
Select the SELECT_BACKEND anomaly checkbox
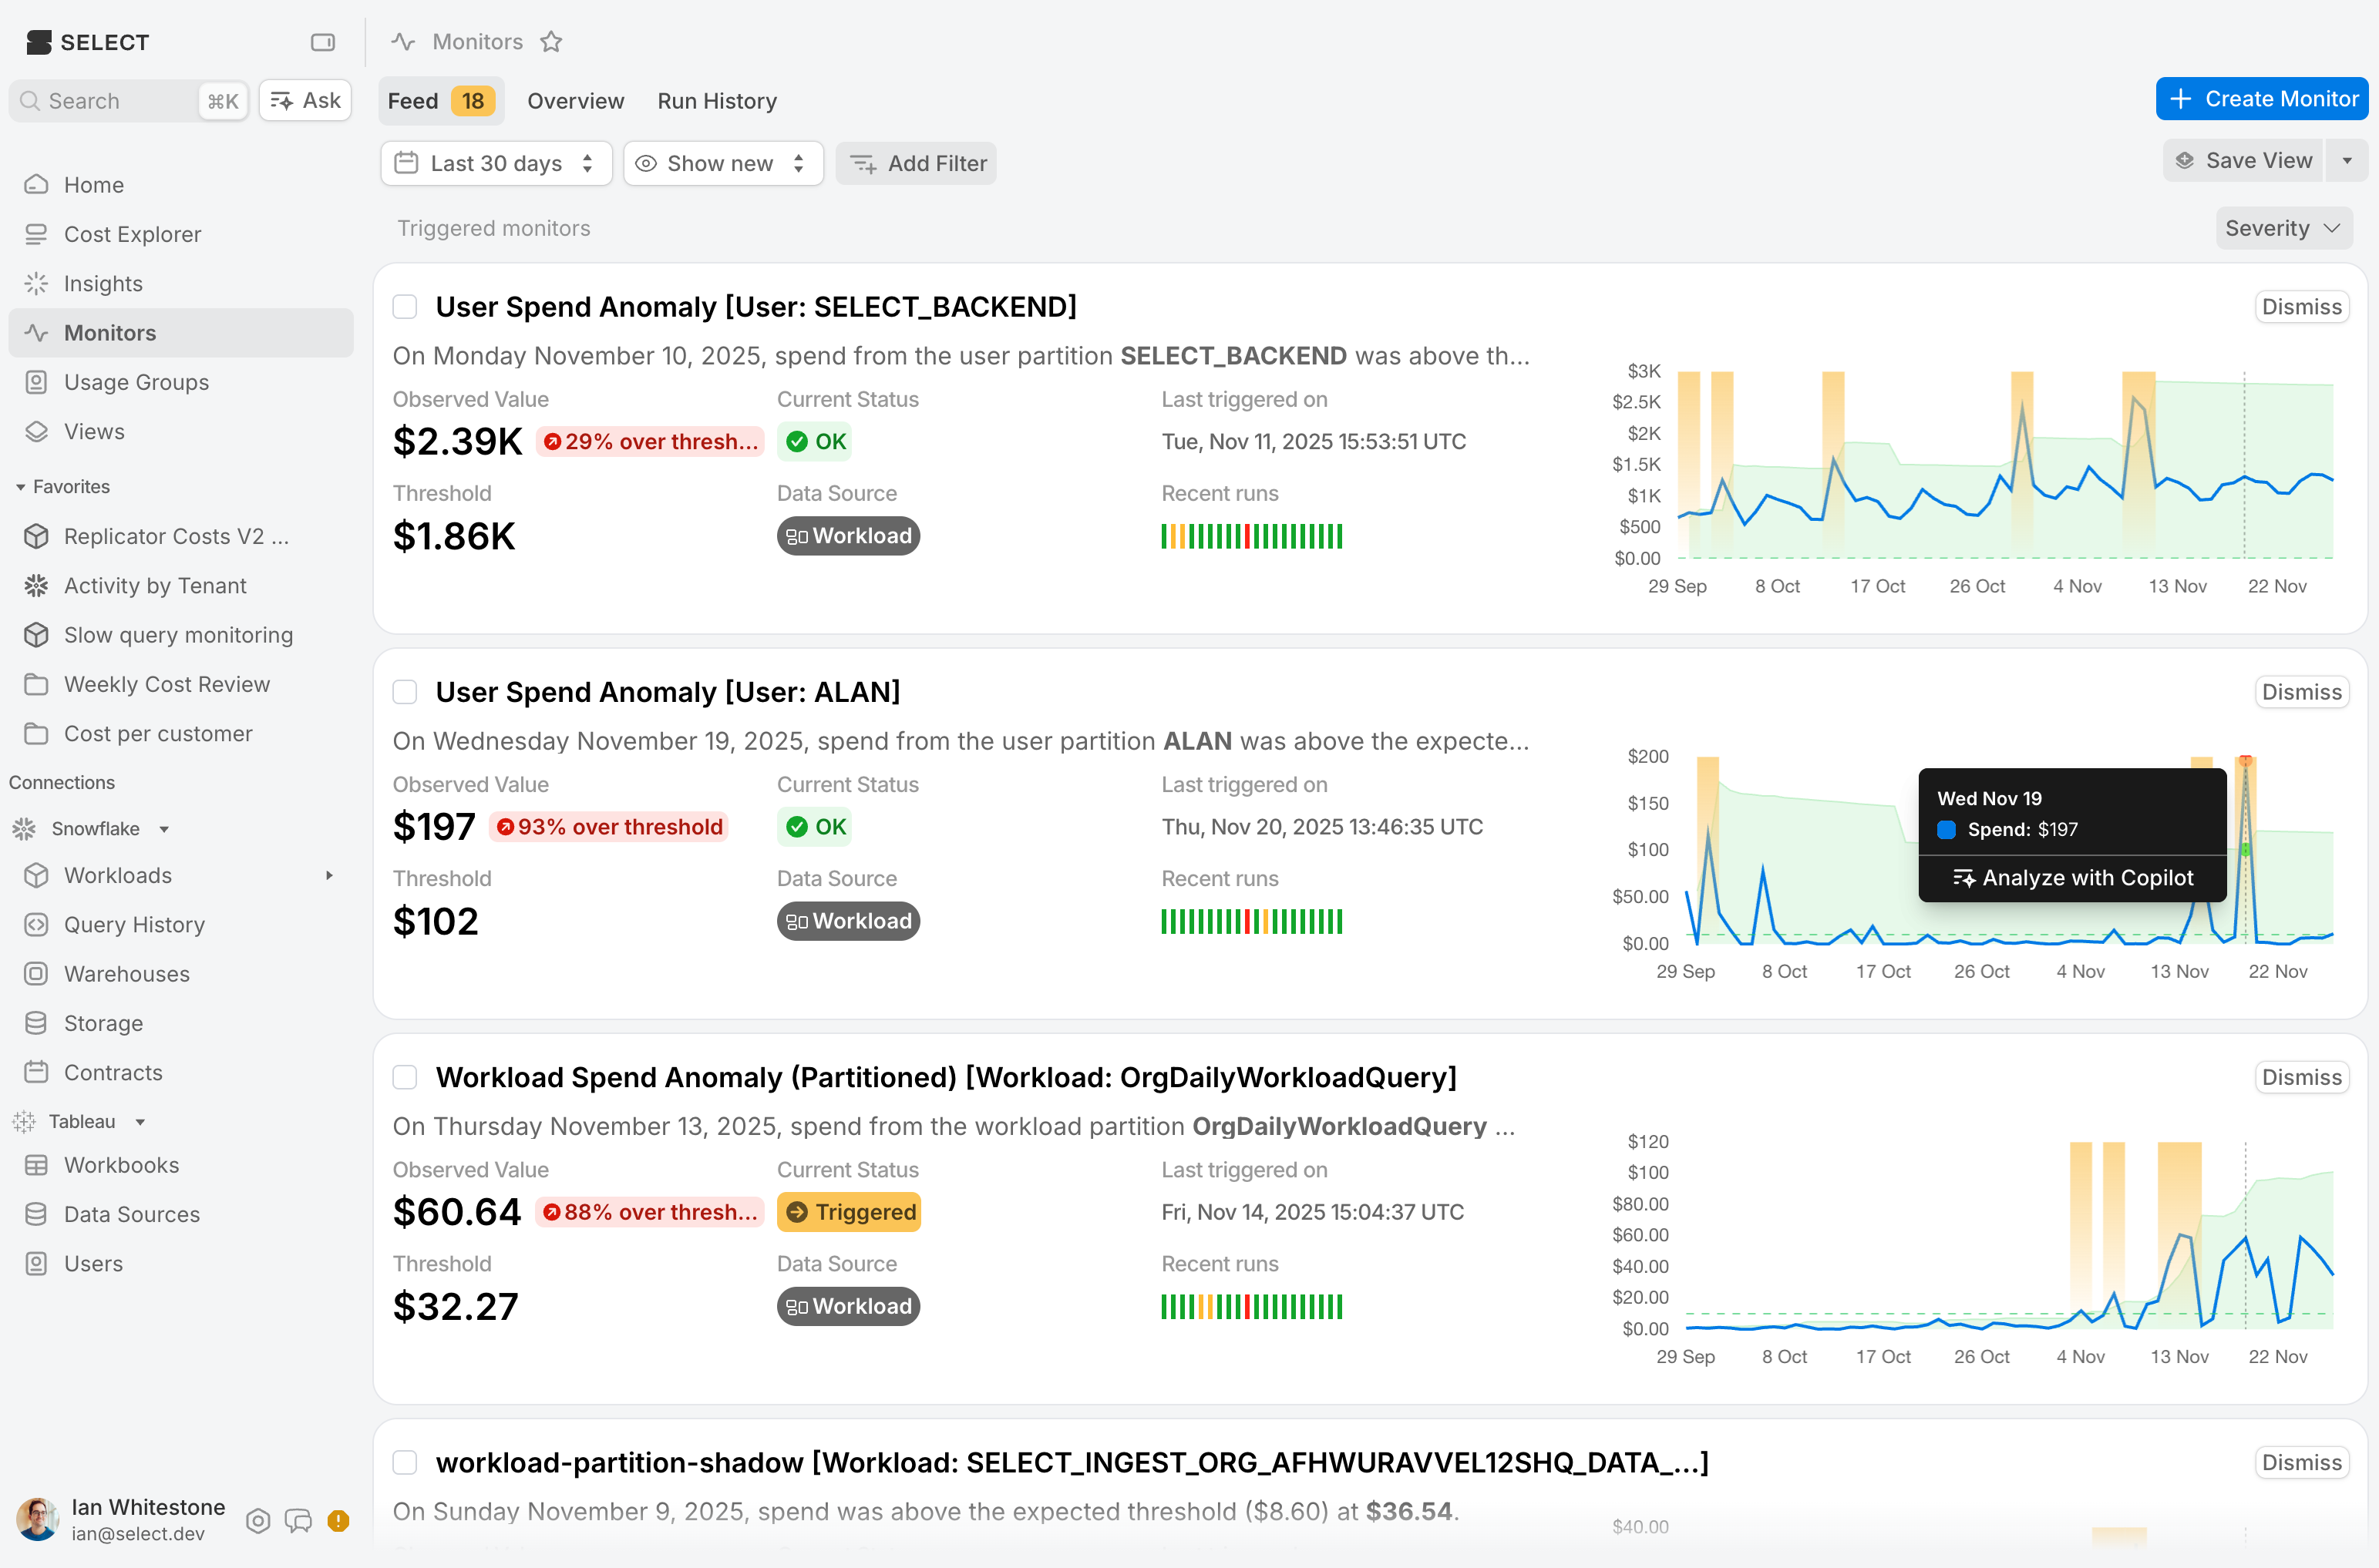click(404, 307)
